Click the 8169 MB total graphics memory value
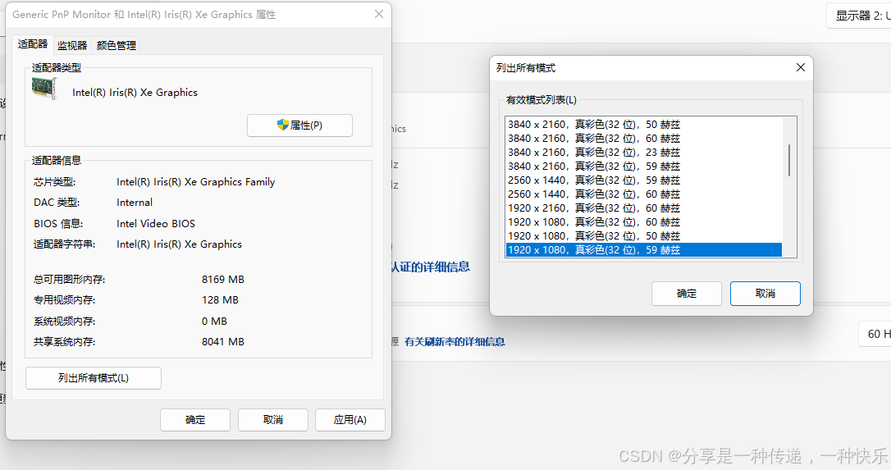Image resolution: width=891 pixels, height=470 pixels. pos(223,280)
